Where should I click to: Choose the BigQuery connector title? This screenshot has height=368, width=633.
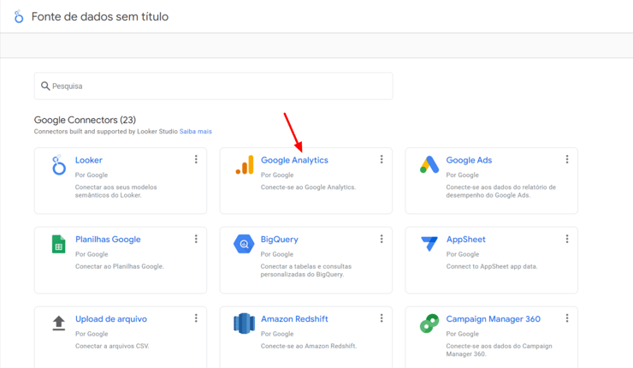tap(280, 240)
